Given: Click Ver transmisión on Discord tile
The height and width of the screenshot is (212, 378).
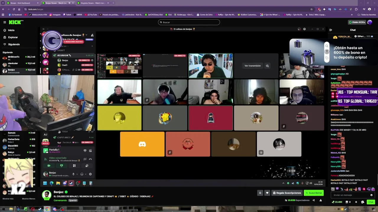Looking at the screenshot, I should pyautogui.click(x=253, y=66).
